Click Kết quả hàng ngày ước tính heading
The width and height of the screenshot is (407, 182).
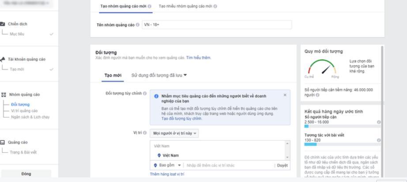pos(334,111)
